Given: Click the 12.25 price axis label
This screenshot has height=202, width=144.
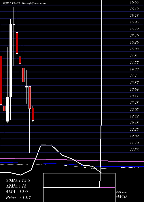Looking at the screenshot, I should 134,130.
